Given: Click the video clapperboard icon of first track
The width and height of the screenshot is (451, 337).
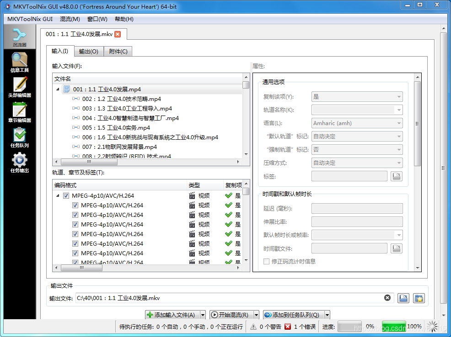Looking at the screenshot, I should tap(192, 195).
